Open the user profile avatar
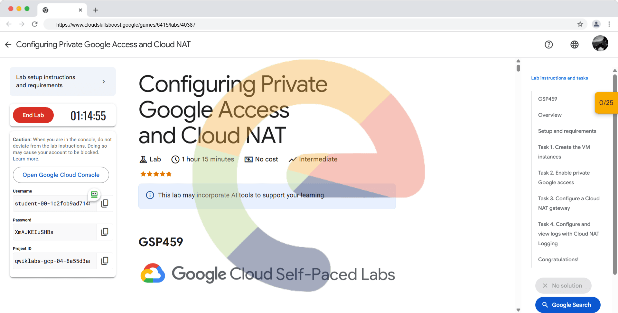Viewport: 618px width, 313px height. [600, 43]
